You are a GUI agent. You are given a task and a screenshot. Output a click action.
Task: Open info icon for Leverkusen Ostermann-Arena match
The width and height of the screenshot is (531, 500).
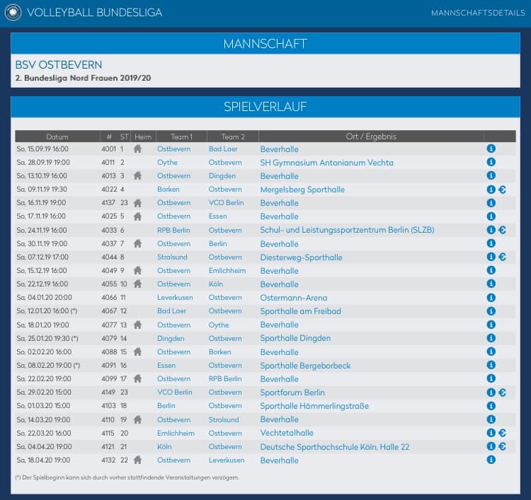pyautogui.click(x=491, y=297)
